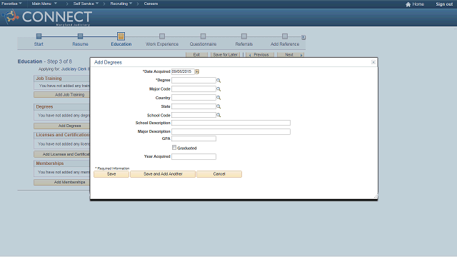Focus the Major Description field

coord(231,131)
